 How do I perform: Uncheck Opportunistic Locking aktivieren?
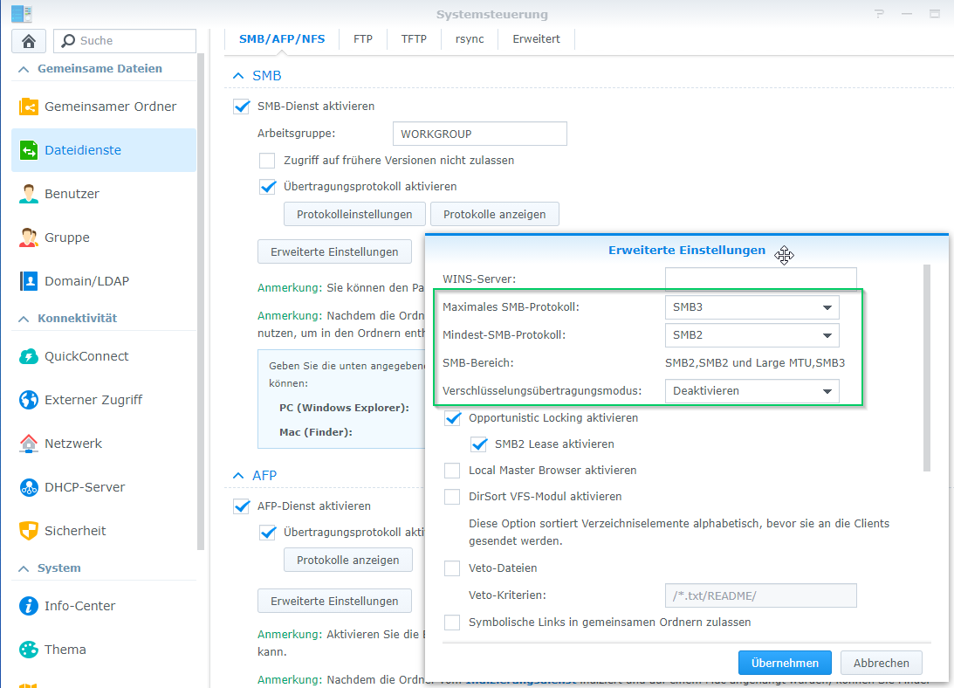tap(453, 418)
